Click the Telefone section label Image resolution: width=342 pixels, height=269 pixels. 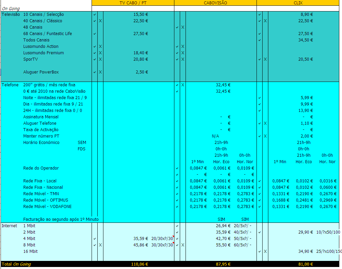[x=10, y=85]
